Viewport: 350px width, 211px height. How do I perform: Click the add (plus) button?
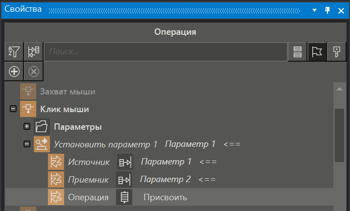tap(14, 71)
